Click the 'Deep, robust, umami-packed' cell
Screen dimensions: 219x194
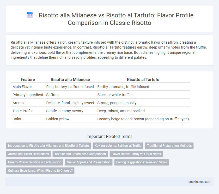(143, 111)
